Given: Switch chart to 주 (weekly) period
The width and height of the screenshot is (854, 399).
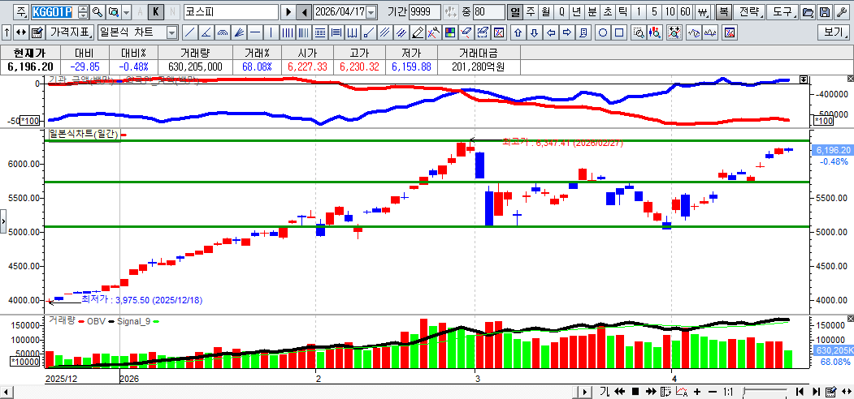Looking at the screenshot, I should pyautogui.click(x=531, y=12).
